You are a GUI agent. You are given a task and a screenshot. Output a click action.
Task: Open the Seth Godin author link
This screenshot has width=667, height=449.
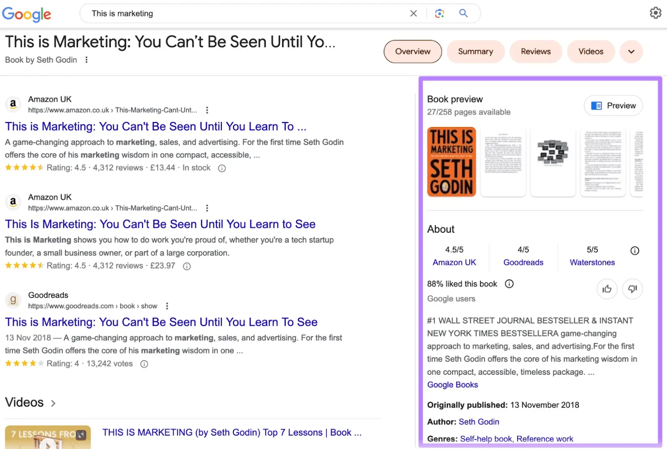coord(479,422)
